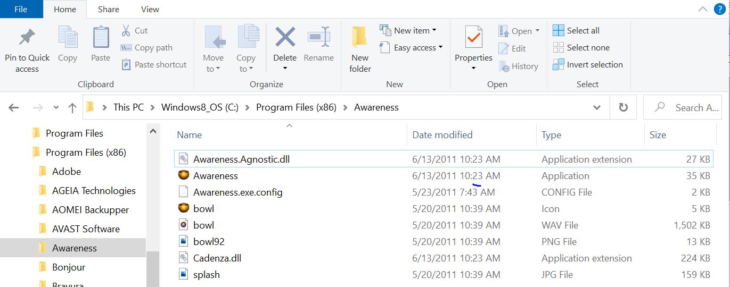Click the Refresh button
This screenshot has height=287, width=730.
(623, 107)
